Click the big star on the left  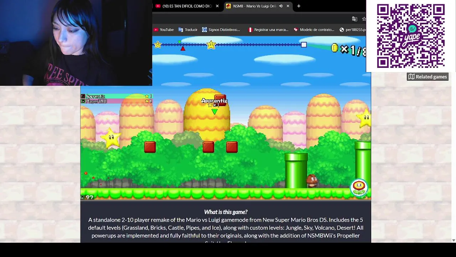[x=111, y=138]
